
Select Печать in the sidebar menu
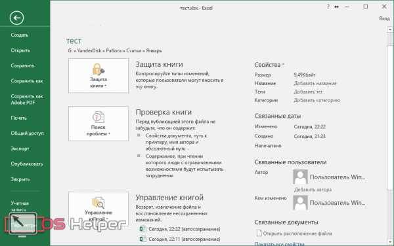point(18,118)
